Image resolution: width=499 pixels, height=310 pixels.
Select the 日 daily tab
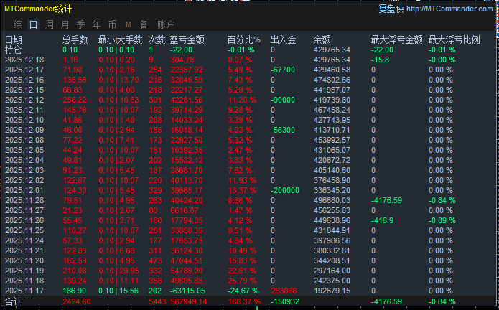point(34,24)
